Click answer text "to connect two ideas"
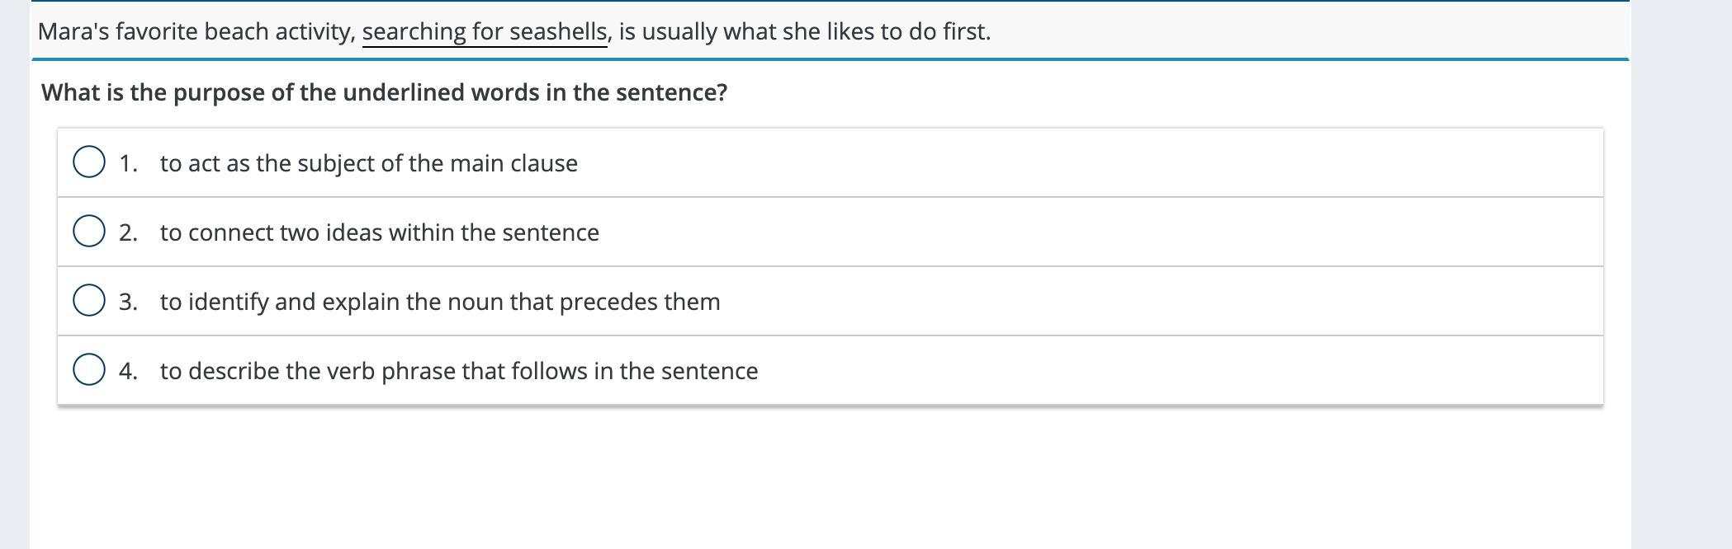The height and width of the screenshot is (549, 1732). 379,232
